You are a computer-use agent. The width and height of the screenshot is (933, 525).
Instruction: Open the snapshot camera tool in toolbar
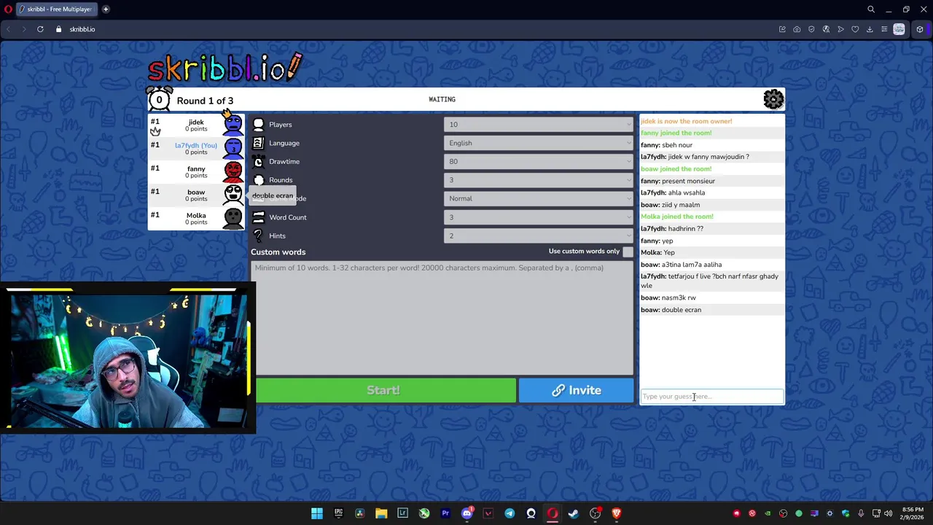pos(797,29)
